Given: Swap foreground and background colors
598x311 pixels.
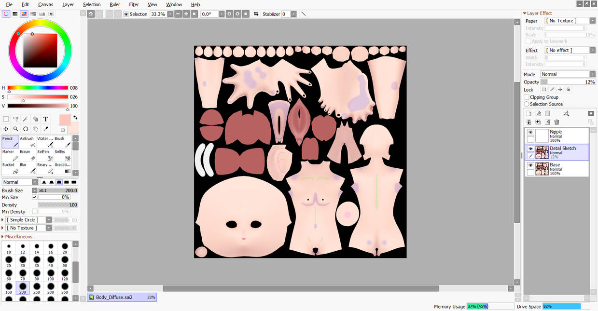Looking at the screenshot, I should (75, 118).
